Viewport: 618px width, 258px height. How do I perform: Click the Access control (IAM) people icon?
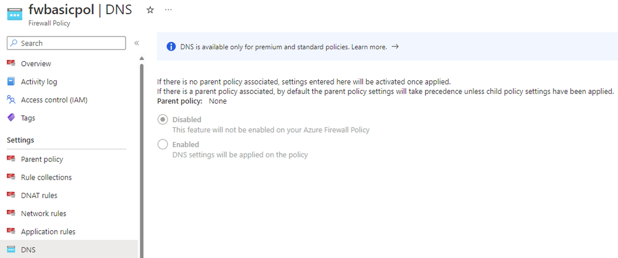pos(11,99)
